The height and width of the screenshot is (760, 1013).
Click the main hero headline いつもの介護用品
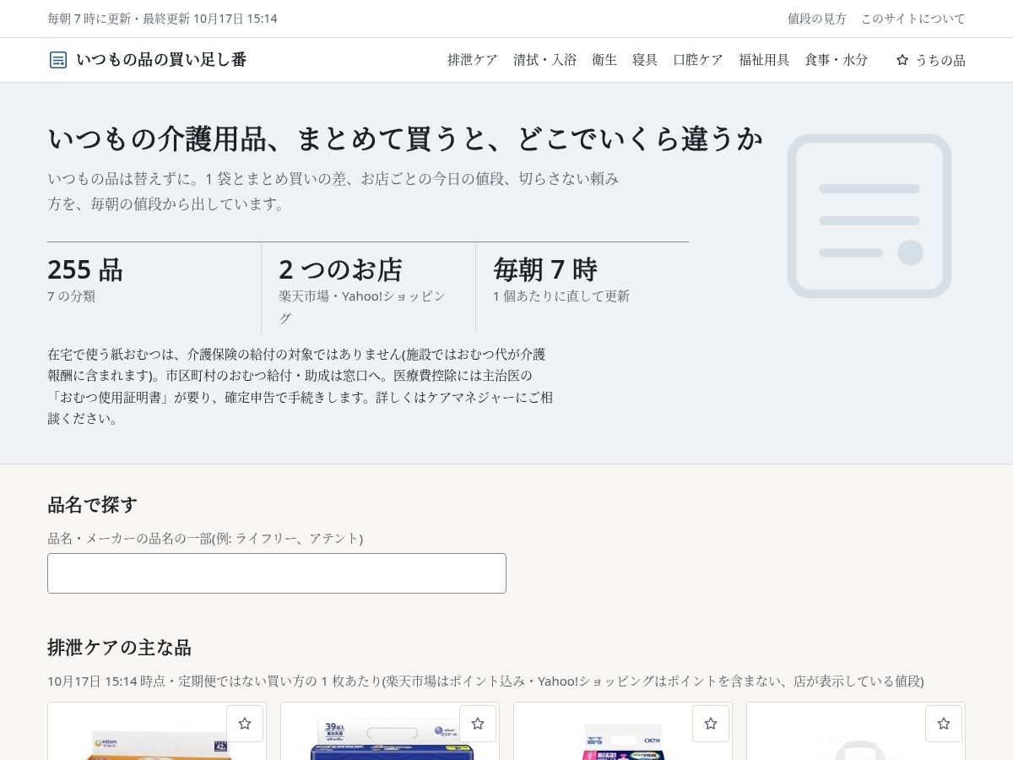[405, 139]
